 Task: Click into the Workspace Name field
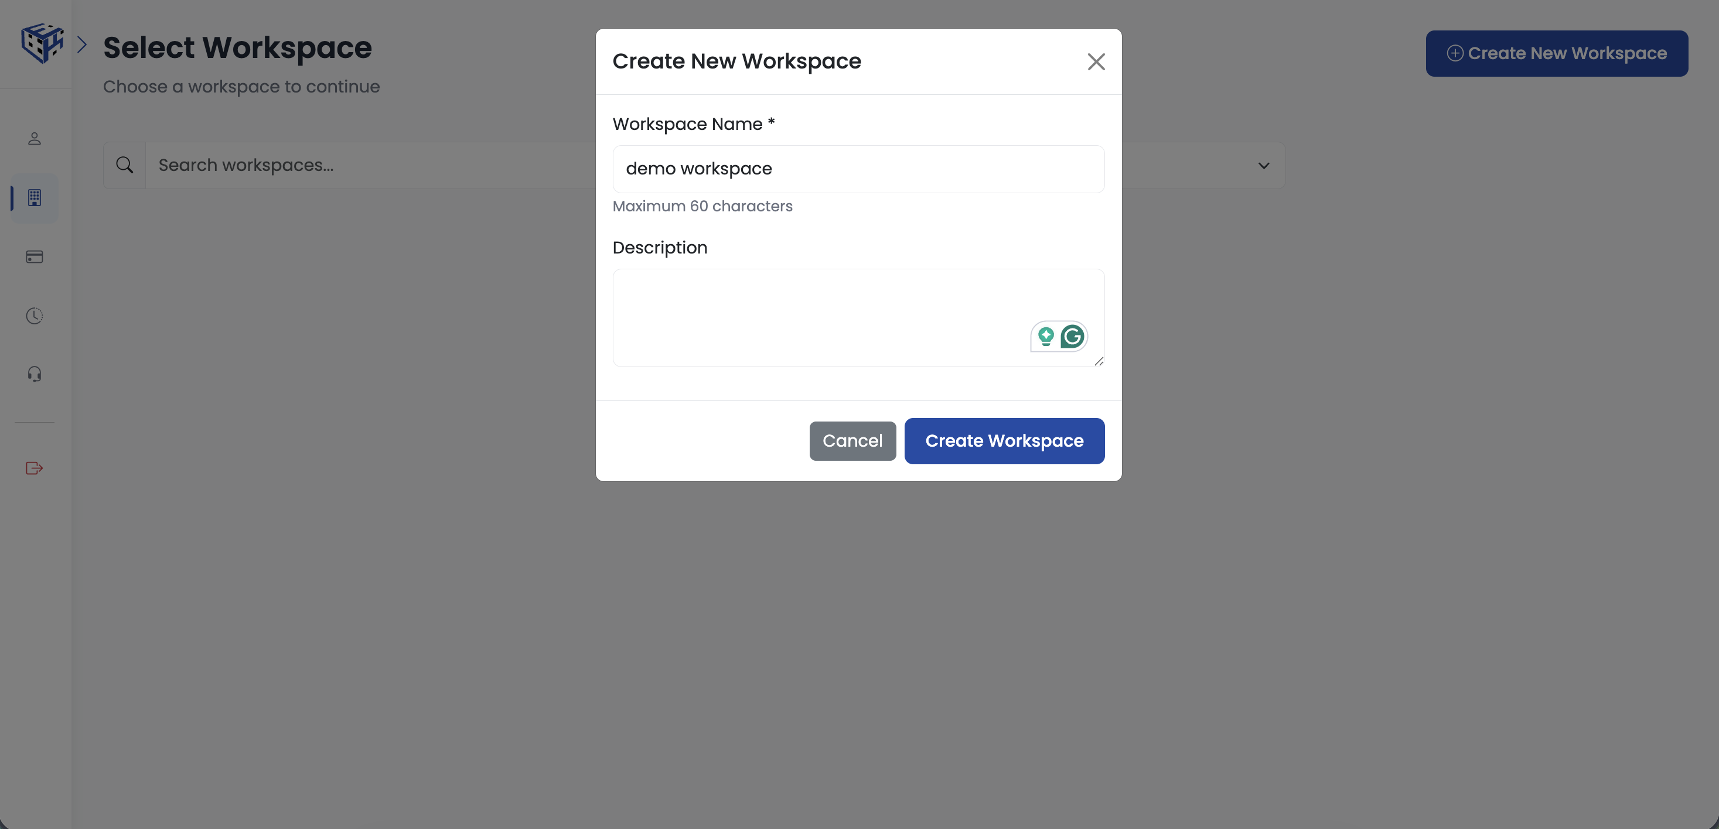(x=858, y=169)
